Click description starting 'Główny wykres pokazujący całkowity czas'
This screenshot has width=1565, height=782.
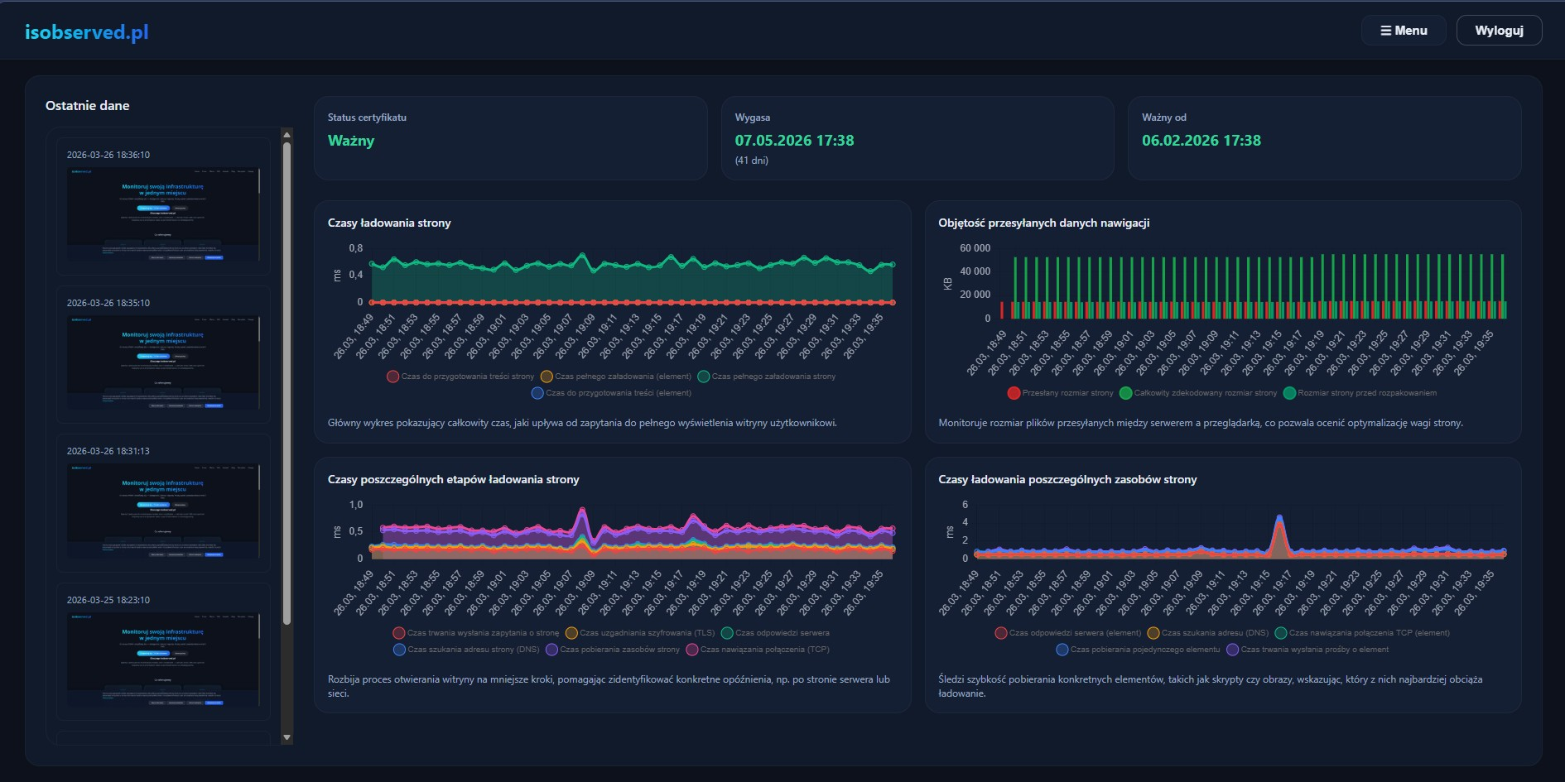tap(582, 423)
